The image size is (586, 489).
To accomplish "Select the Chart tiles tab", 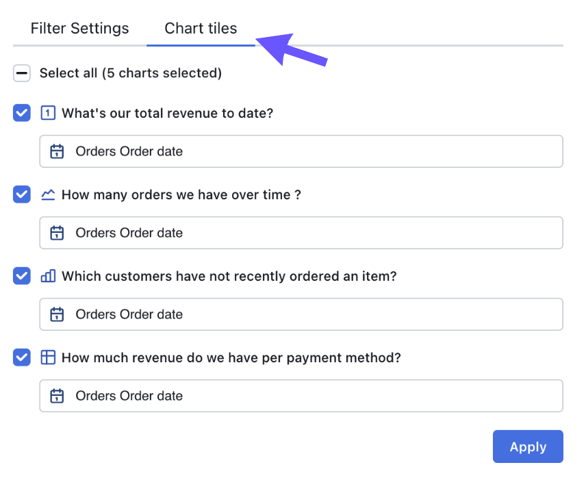I will pos(201,28).
